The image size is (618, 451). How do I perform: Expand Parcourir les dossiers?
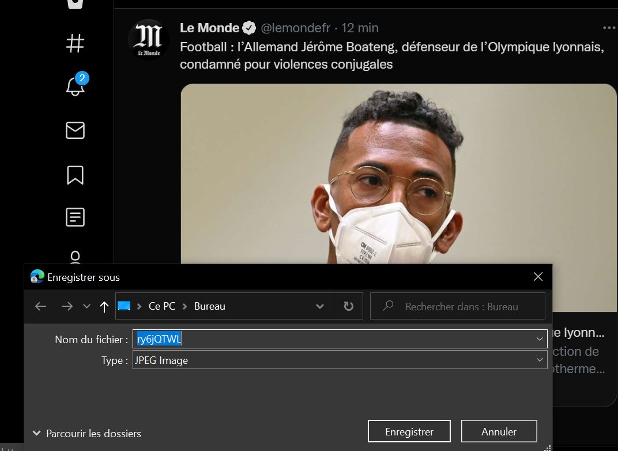pos(87,433)
